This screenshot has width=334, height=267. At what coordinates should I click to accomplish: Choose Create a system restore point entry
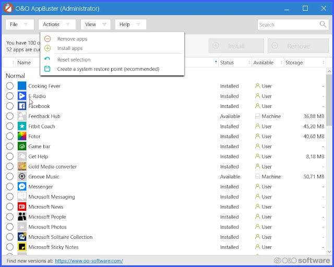[112, 69]
